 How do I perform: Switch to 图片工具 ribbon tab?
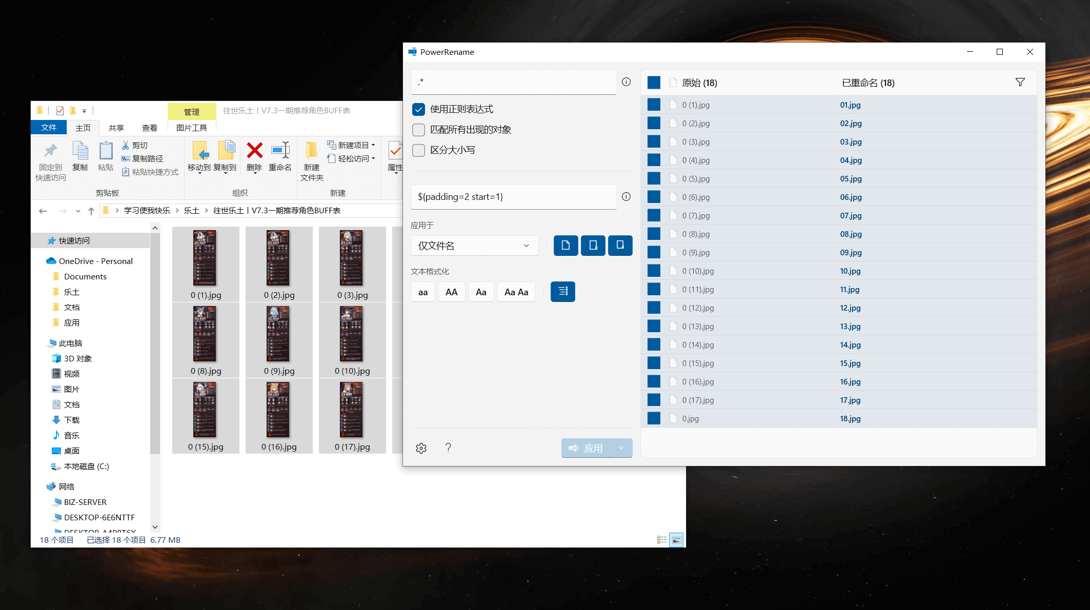coord(192,128)
